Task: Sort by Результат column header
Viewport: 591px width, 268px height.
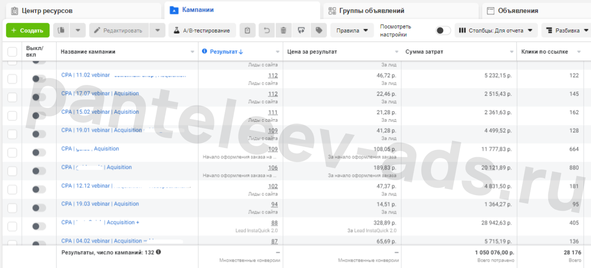Action: tap(226, 52)
